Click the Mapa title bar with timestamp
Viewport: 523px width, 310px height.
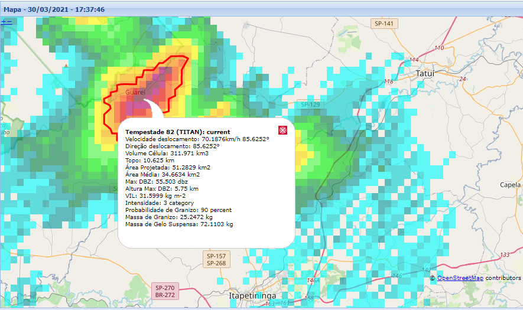tap(54, 9)
